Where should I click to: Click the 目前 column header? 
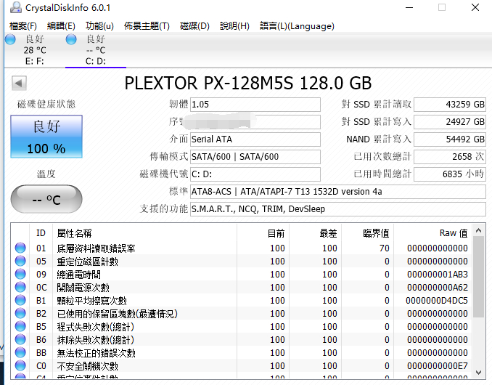pos(263,233)
